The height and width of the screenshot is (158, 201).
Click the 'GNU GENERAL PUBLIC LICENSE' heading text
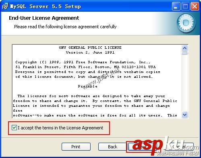(90, 48)
